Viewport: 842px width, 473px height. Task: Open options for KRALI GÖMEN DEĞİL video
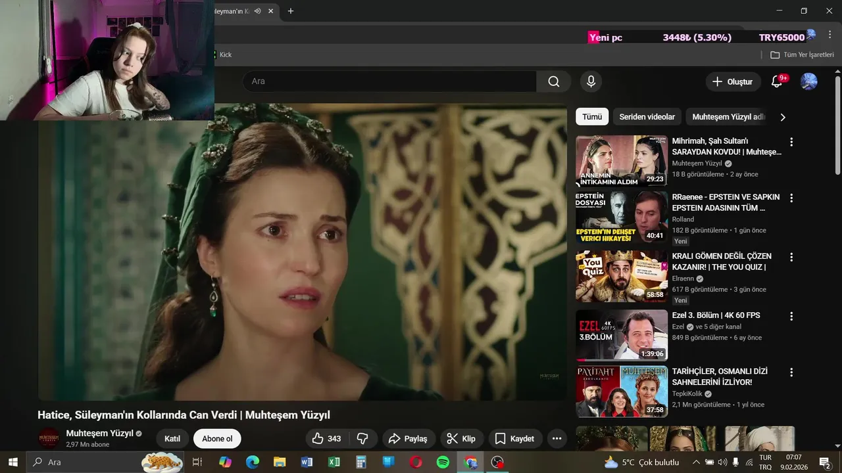[x=791, y=257]
